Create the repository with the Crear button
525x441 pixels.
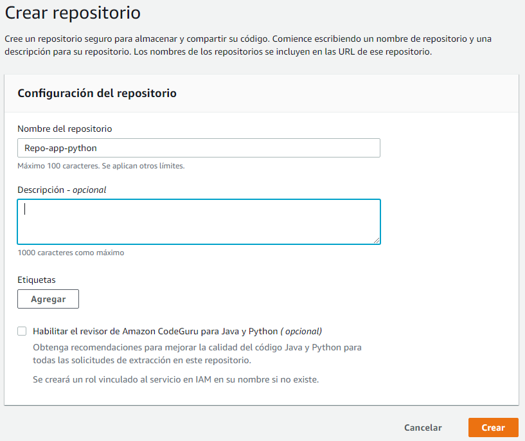pyautogui.click(x=494, y=428)
